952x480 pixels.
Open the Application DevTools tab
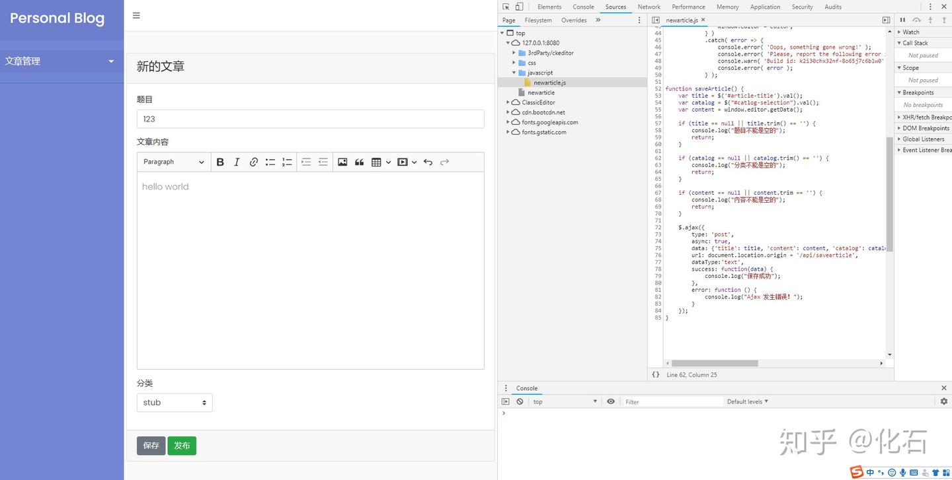tap(765, 7)
